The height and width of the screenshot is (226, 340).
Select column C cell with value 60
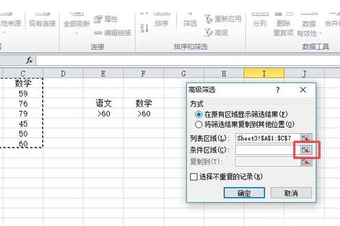click(23, 144)
